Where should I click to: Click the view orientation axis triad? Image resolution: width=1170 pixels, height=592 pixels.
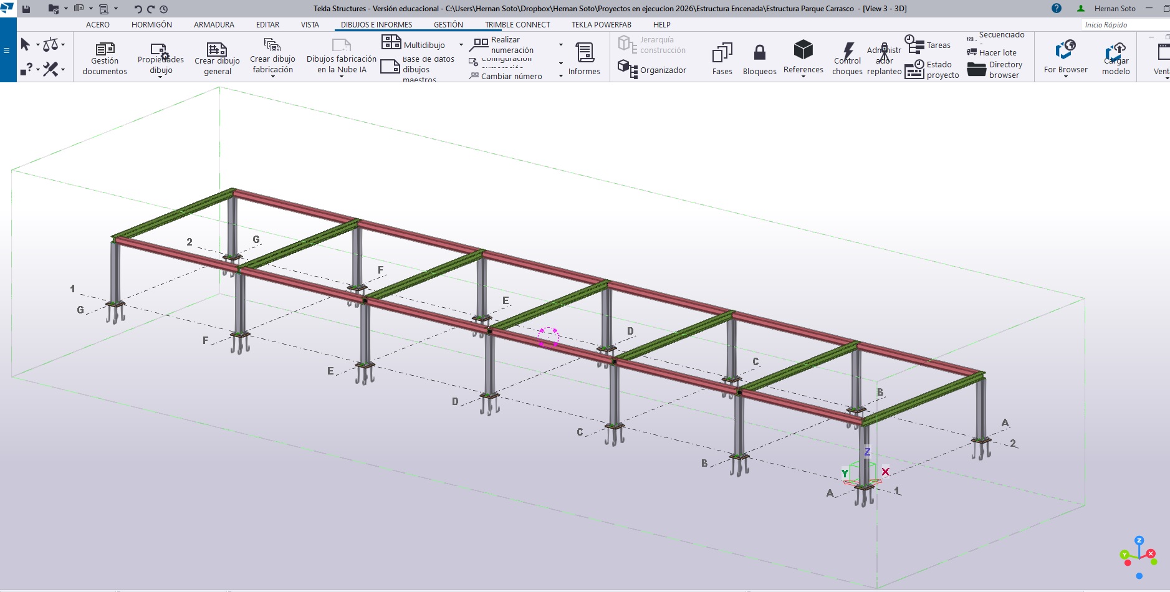click(x=1139, y=557)
